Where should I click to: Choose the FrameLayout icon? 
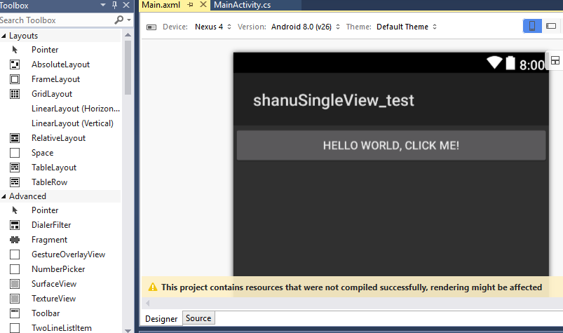coord(15,79)
